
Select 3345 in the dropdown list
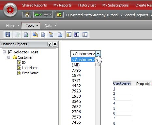point(83,101)
